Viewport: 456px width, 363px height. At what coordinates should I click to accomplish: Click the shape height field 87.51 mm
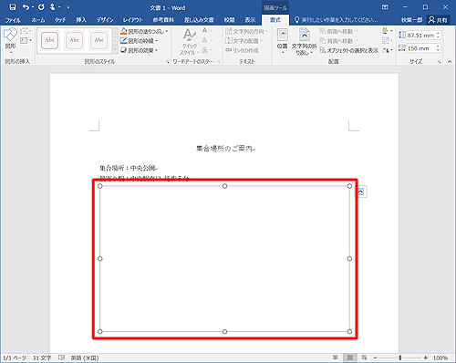[x=421, y=36]
